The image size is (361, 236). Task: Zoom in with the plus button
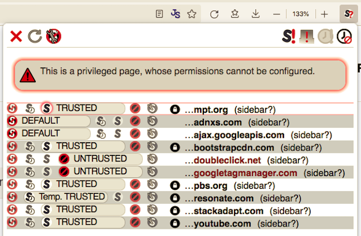pos(324,14)
